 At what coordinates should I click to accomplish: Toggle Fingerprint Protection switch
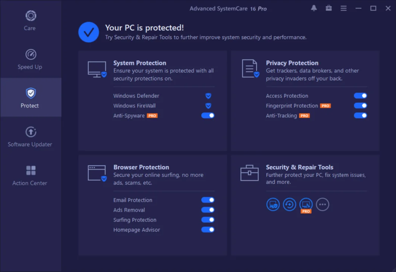click(x=360, y=106)
